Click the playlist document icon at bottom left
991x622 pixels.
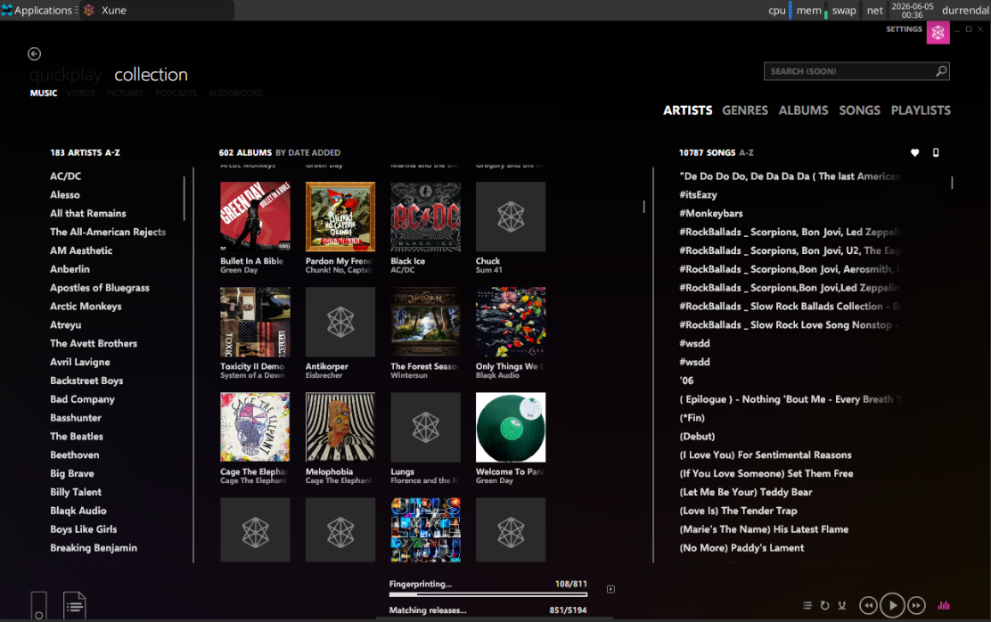click(75, 606)
